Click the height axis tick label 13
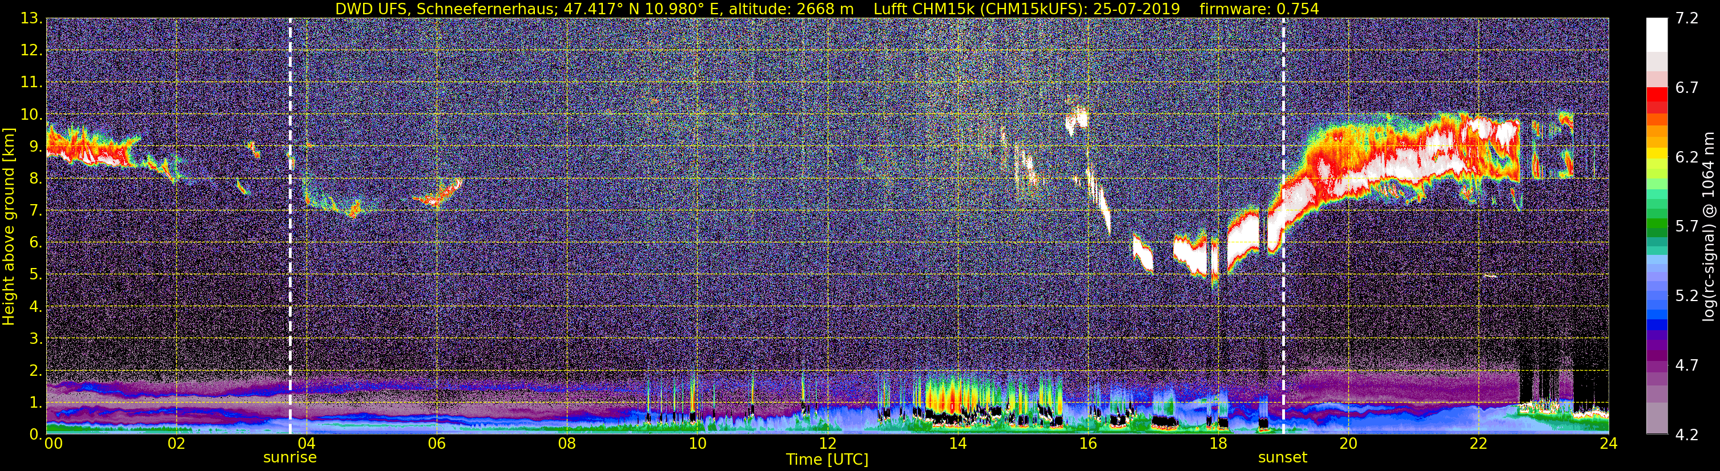1720x471 pixels. [x=31, y=19]
